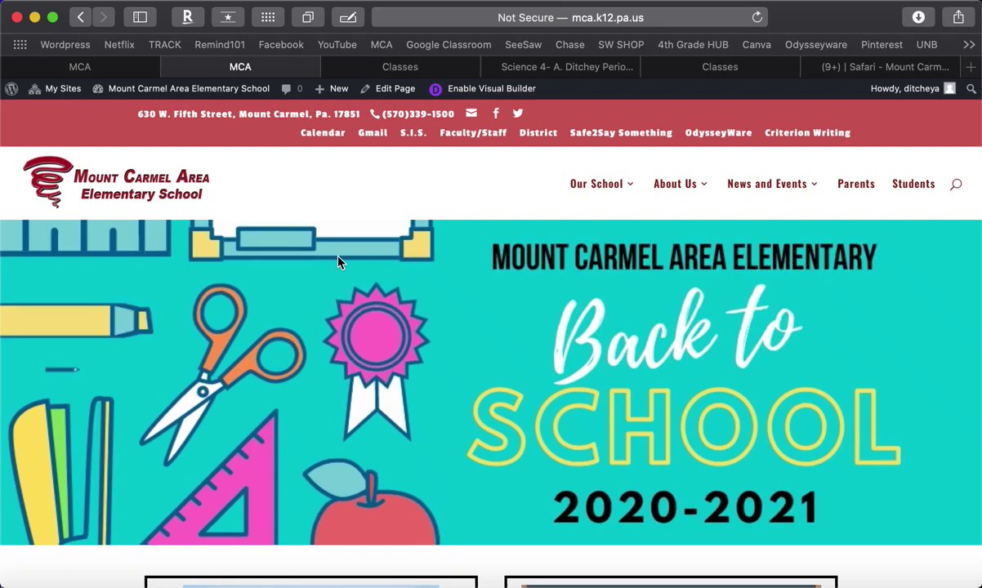The width and height of the screenshot is (982, 588).
Task: Open Safe2Say Something link
Action: click(621, 132)
